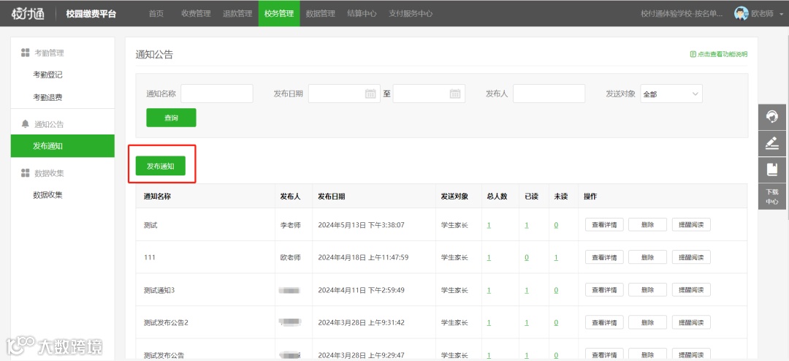
Task: Click 提醒阅读 for 测试发布公告2 row
Action: coord(691,322)
